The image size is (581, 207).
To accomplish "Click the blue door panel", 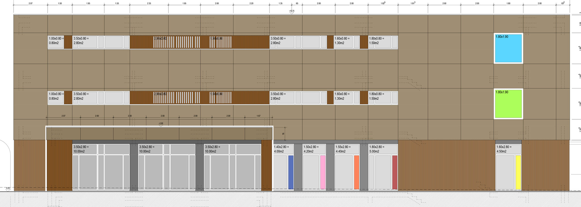I will [291, 172].
